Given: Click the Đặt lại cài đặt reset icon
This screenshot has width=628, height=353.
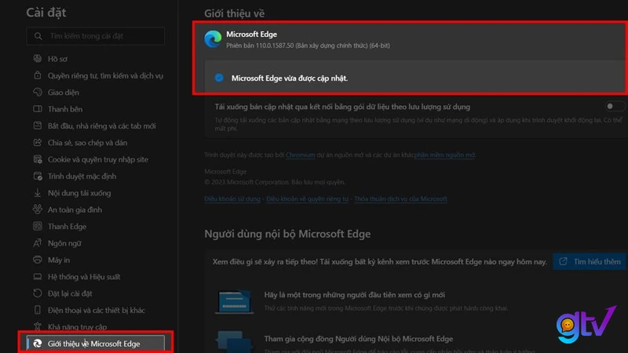Looking at the screenshot, I should [x=37, y=293].
